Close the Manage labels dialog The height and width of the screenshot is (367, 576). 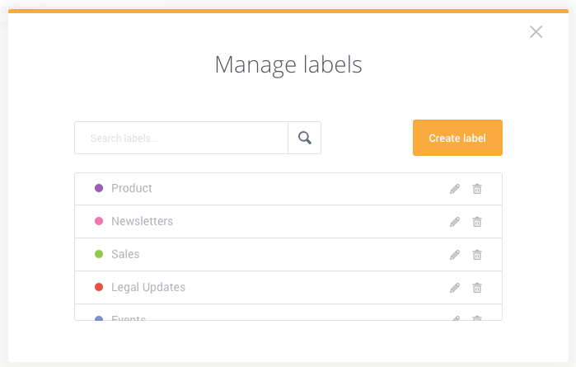pyautogui.click(x=536, y=32)
